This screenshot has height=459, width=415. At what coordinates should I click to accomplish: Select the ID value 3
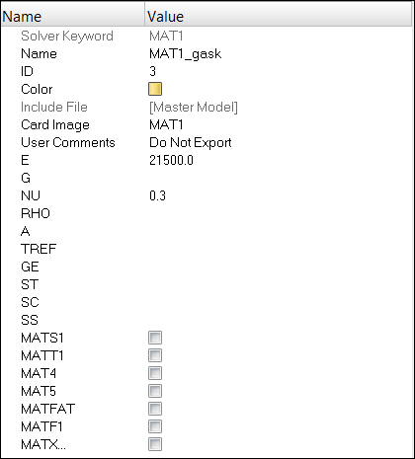(x=152, y=71)
